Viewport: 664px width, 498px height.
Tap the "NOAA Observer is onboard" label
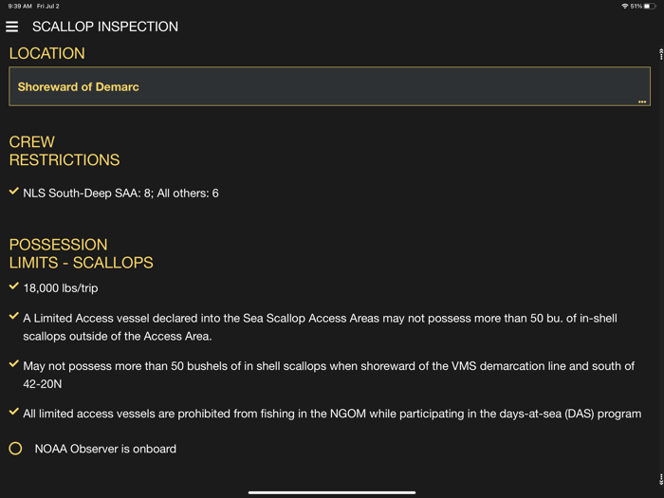(x=105, y=449)
